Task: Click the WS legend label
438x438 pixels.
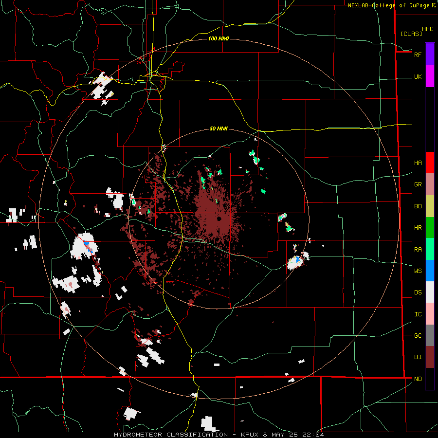Action: (x=418, y=271)
